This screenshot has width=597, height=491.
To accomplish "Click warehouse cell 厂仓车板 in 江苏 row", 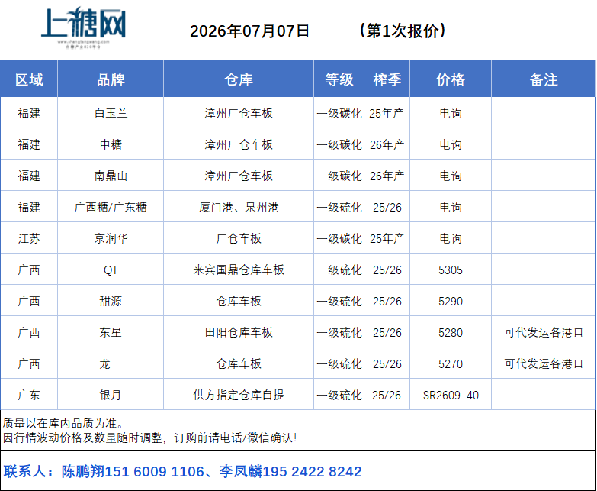I will click(x=239, y=238).
